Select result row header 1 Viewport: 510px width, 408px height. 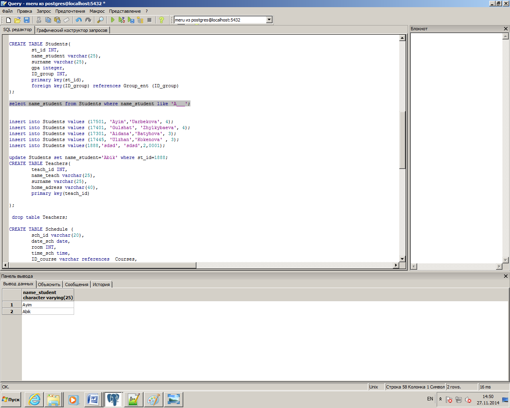click(x=12, y=305)
